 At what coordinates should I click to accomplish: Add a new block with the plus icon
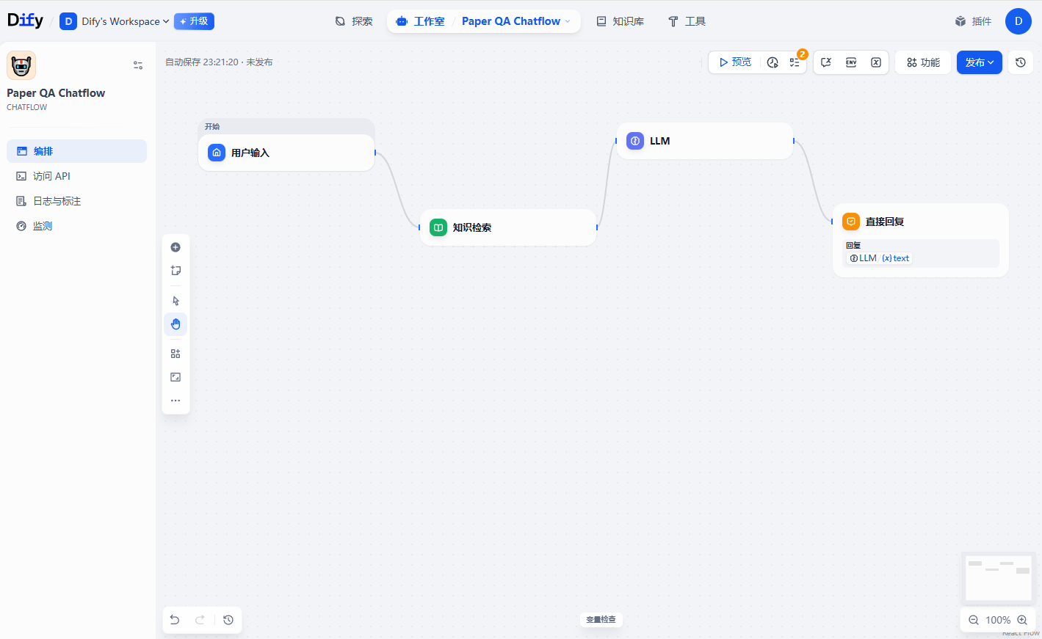(176, 247)
